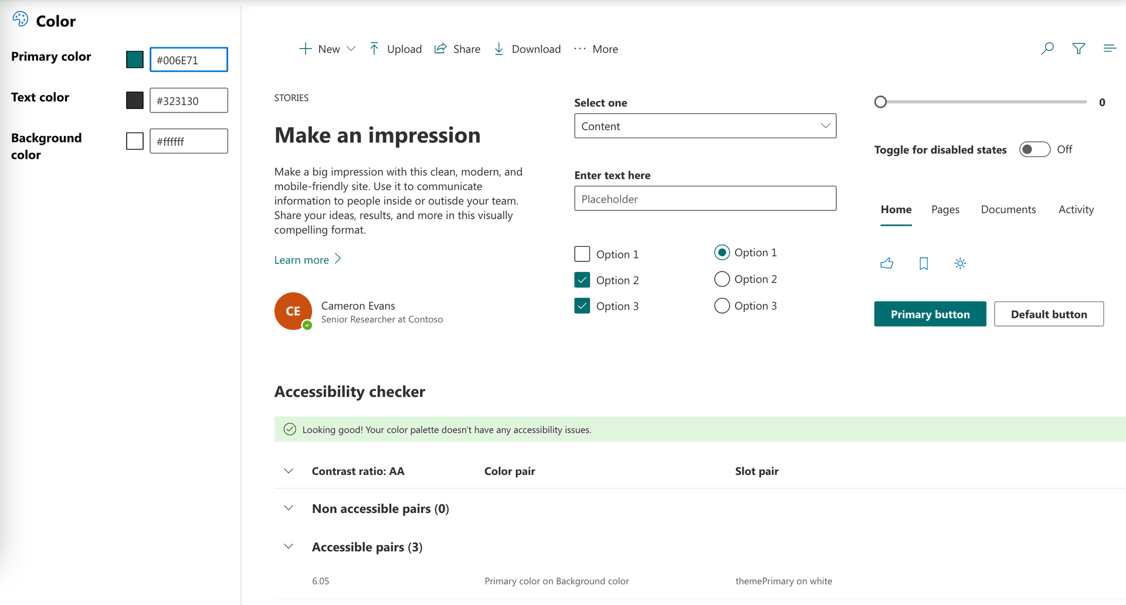The width and height of the screenshot is (1126, 605).
Task: Click the thumbs up icon
Action: (887, 263)
